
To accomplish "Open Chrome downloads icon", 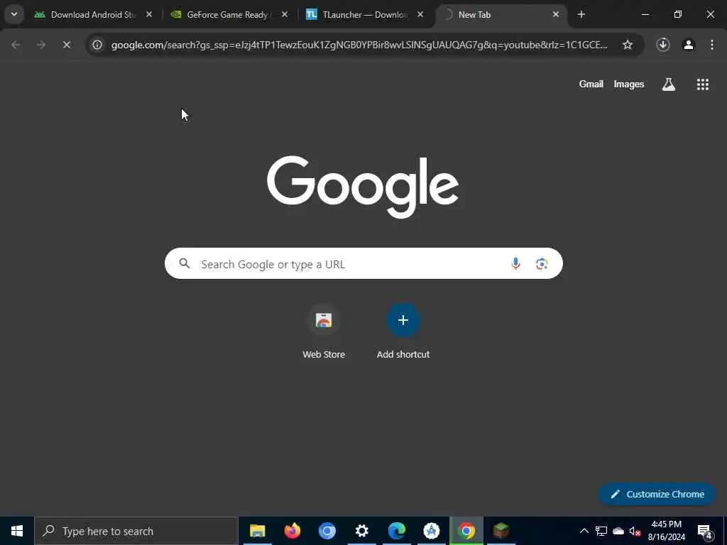I will click(663, 45).
